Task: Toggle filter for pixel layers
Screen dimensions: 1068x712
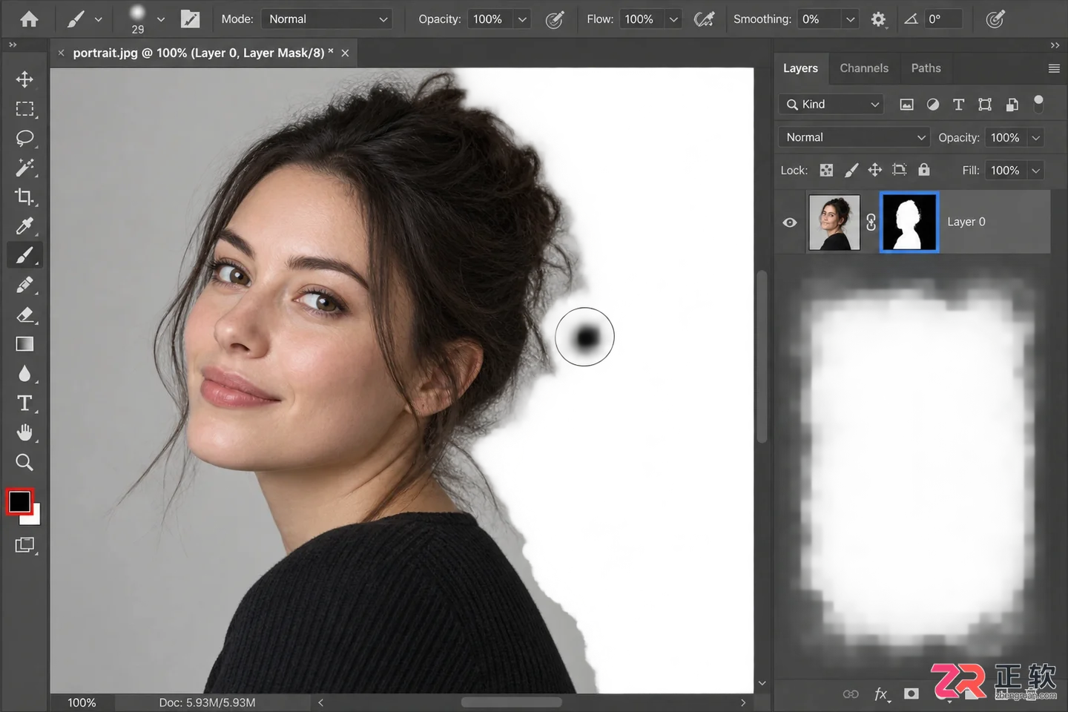Action: tap(906, 105)
